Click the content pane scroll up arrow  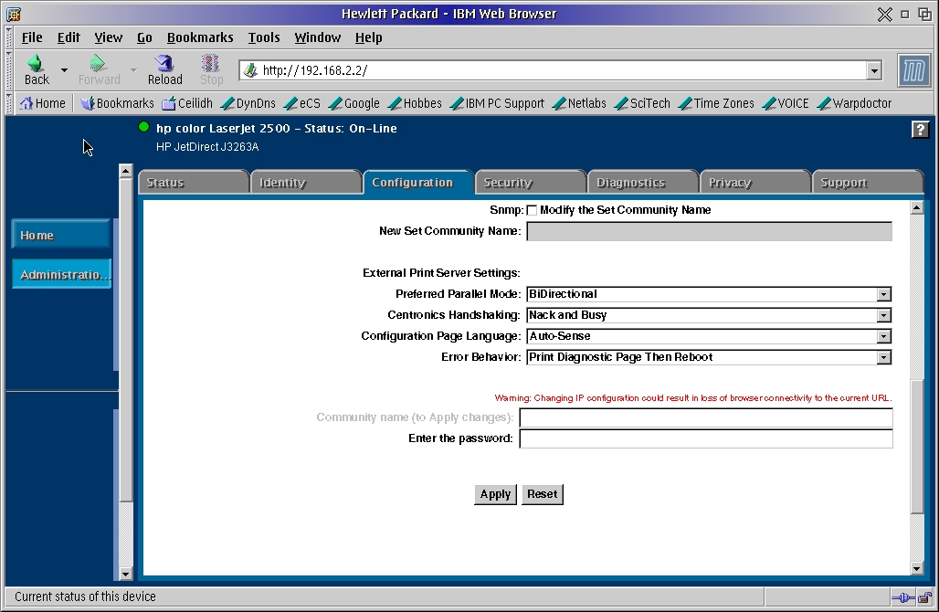tap(916, 207)
